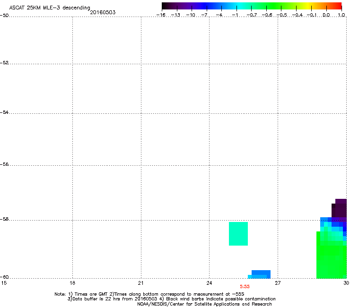350x307 pixels.
Task: Click the NOAA/NESDIS credit line
Action: pyautogui.click(x=204, y=304)
